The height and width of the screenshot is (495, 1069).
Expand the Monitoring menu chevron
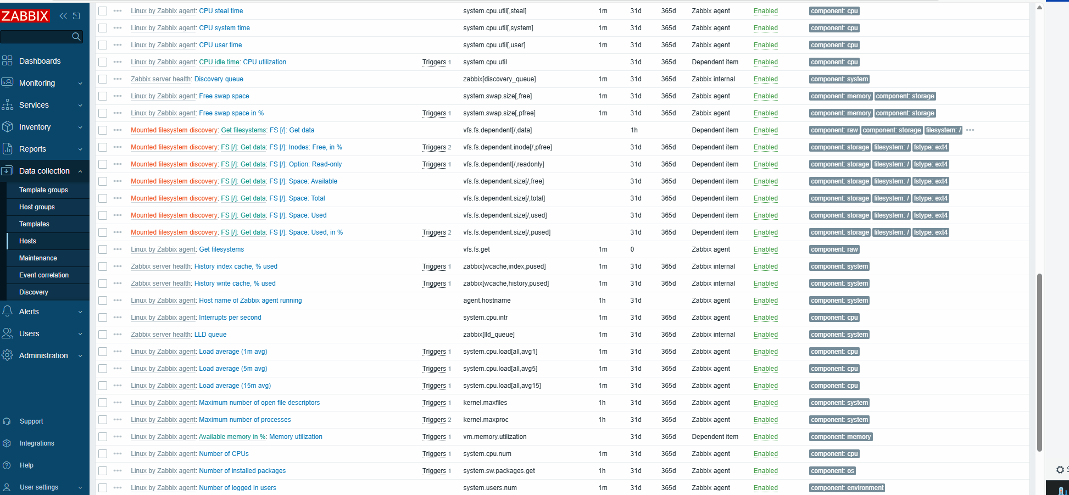coord(80,84)
